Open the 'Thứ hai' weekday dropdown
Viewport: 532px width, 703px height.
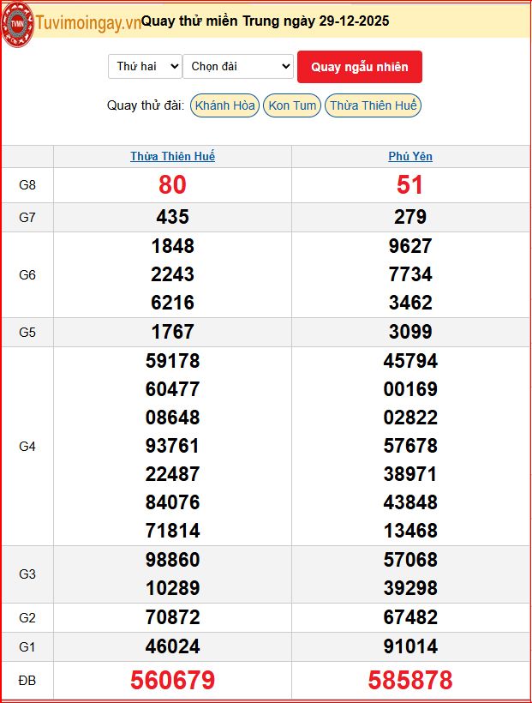coord(145,66)
